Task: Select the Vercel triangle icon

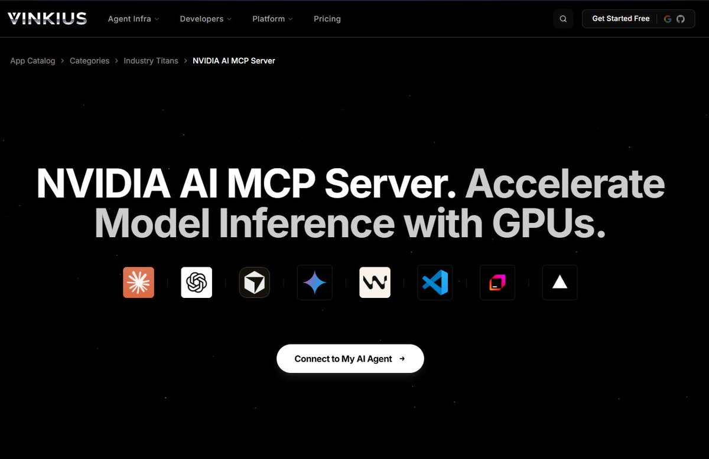Action: (x=560, y=283)
